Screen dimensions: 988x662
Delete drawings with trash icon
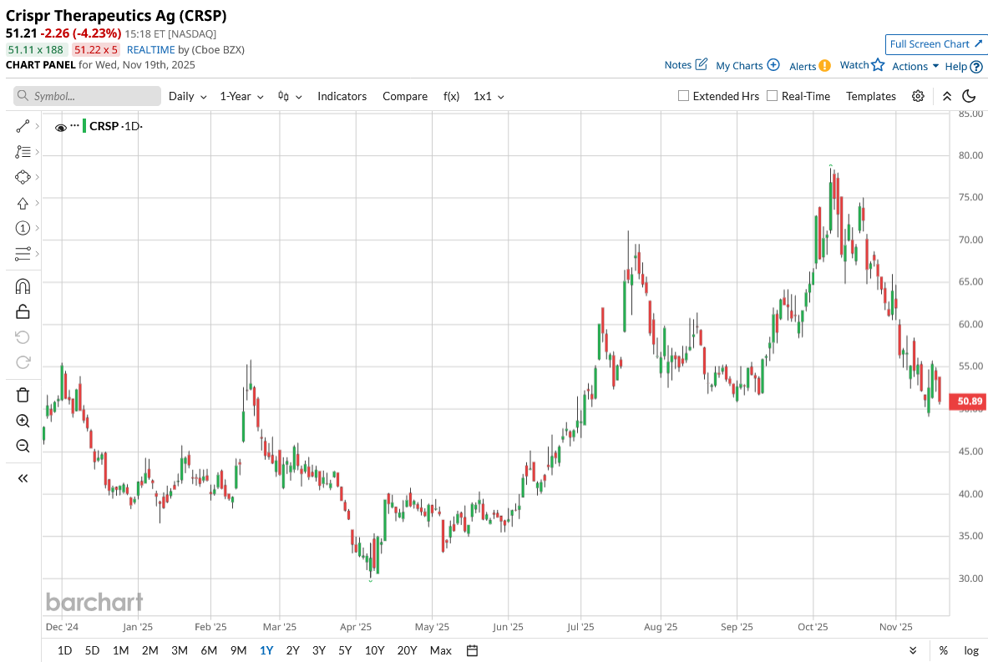(x=23, y=395)
